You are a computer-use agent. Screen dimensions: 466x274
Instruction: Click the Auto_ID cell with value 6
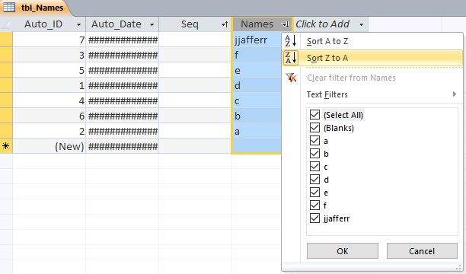tap(49, 116)
